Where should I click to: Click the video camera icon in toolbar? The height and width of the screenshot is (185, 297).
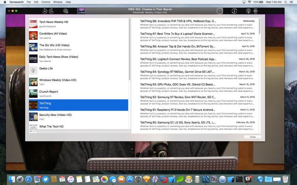coord(255,11)
